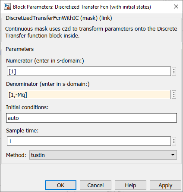Open block documentation via Help button
The width and height of the screenshot is (183, 192).
(130, 185)
